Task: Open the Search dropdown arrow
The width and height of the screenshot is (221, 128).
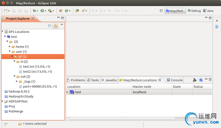Action: (86, 11)
